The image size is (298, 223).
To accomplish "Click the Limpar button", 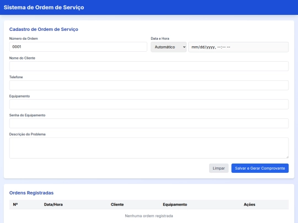I will [219, 168].
